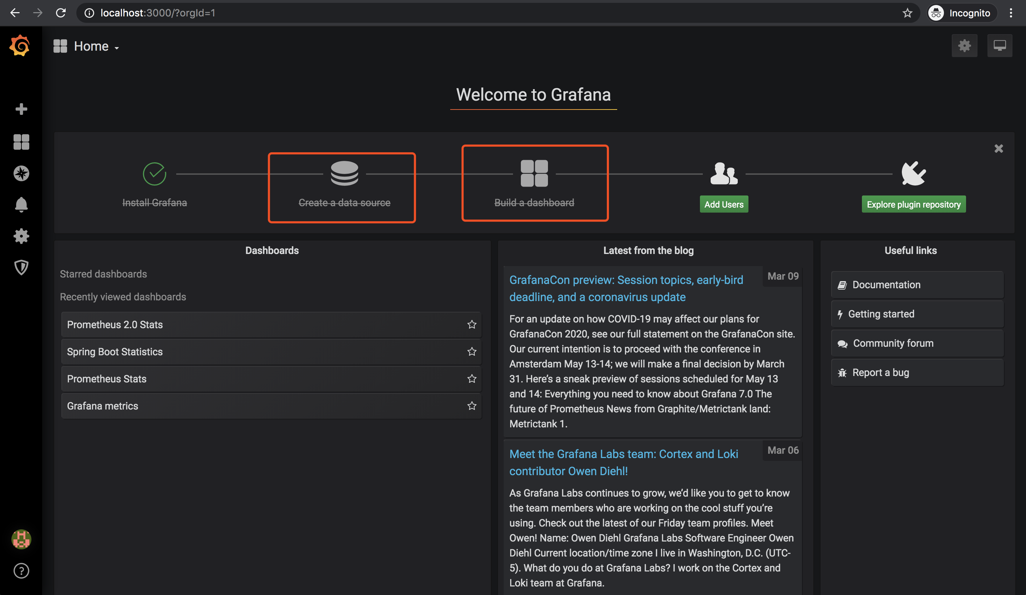Click the Add Users green button

pyautogui.click(x=724, y=204)
